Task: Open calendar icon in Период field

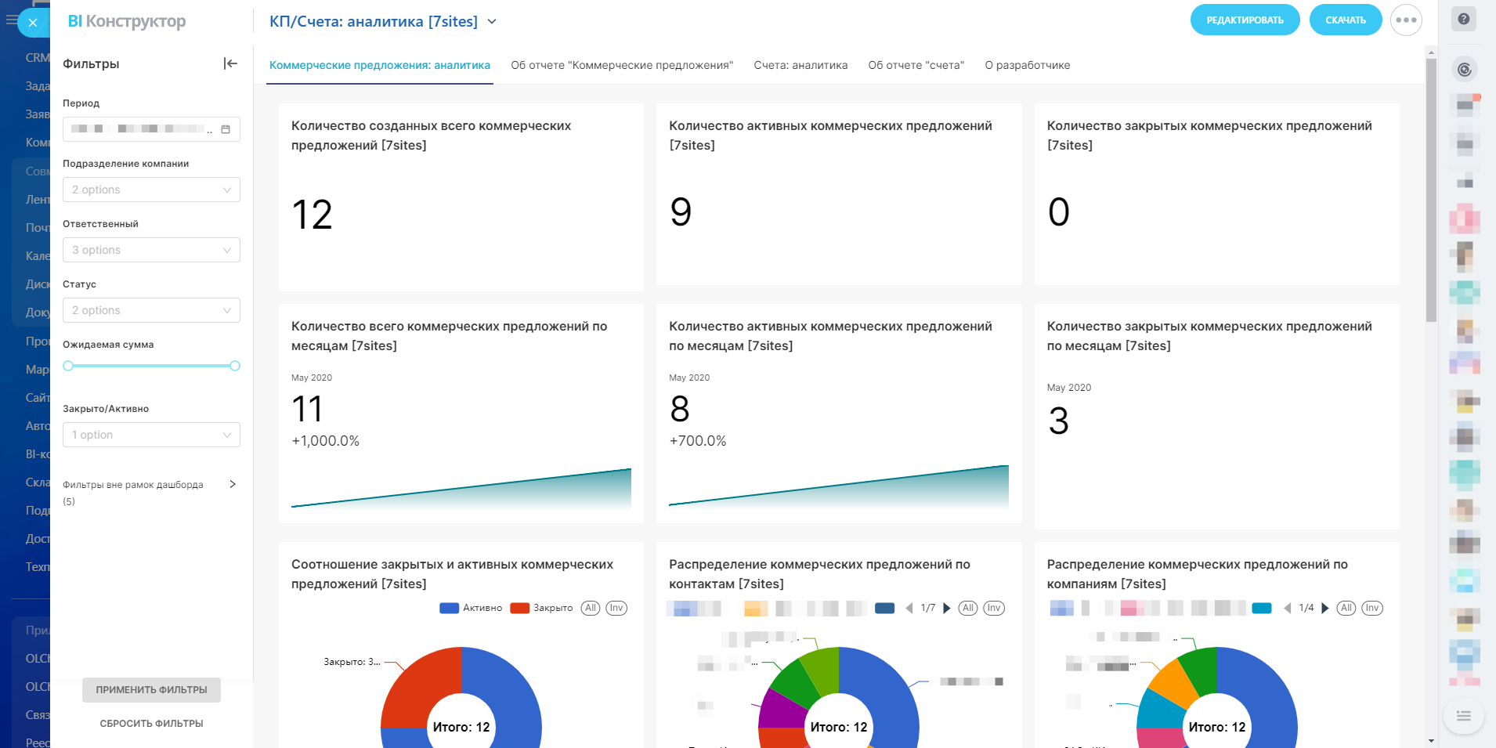Action: (x=226, y=129)
